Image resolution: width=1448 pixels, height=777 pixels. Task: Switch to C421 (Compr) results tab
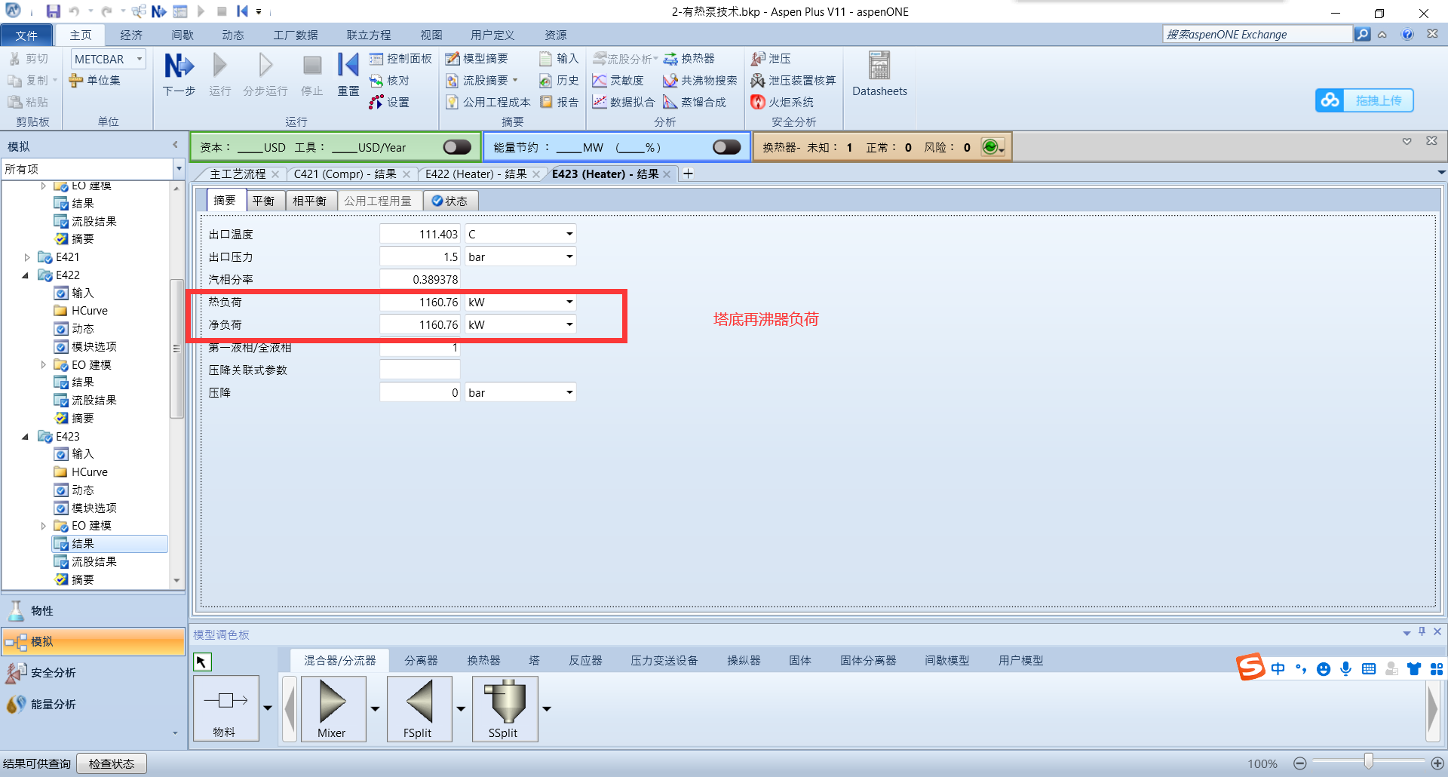click(x=345, y=174)
